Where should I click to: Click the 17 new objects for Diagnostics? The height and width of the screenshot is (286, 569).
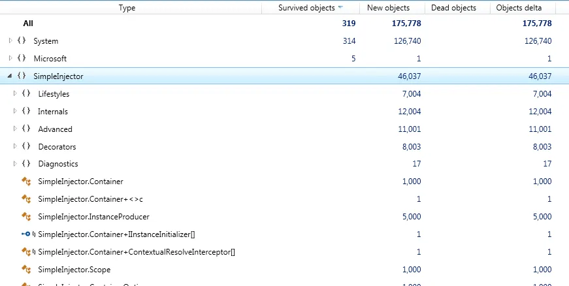[x=417, y=164]
